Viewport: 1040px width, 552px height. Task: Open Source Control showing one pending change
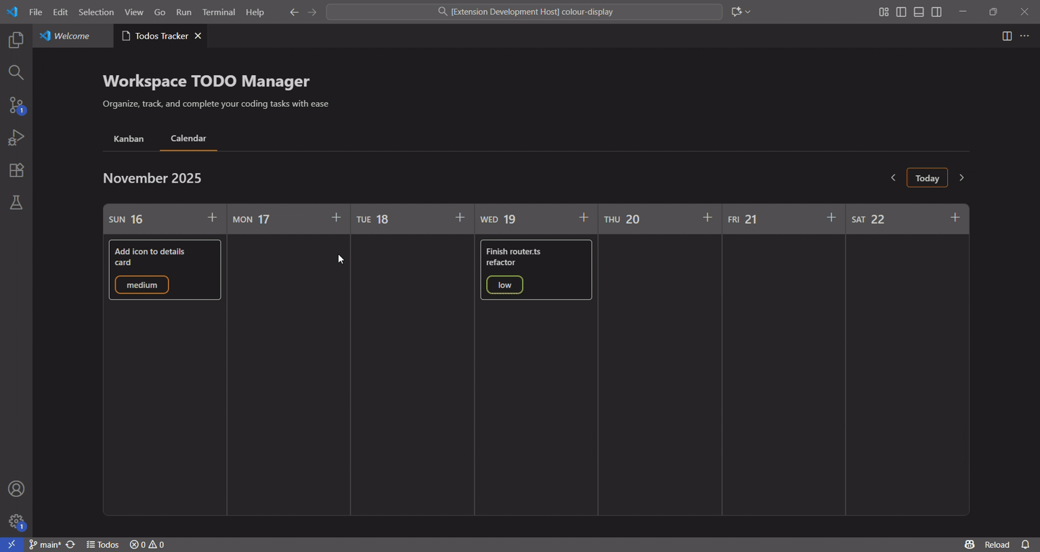[16, 105]
